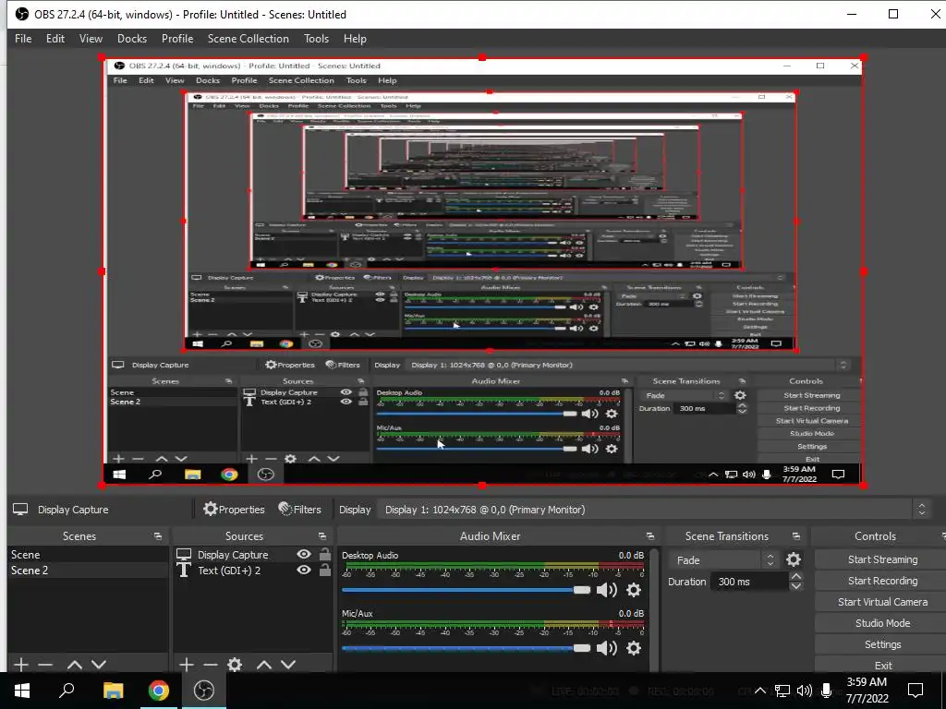
Task: Open the Profile menu
Action: (x=176, y=39)
